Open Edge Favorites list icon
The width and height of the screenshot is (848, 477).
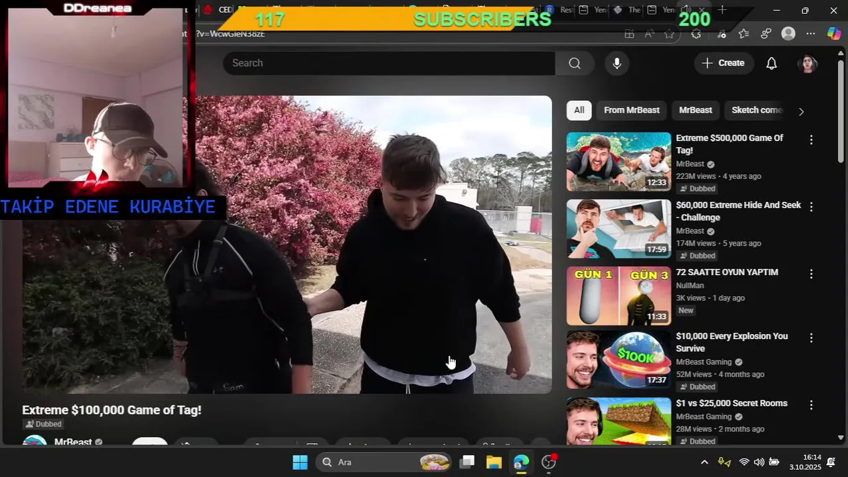[x=743, y=34]
